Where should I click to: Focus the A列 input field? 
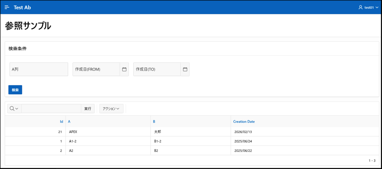(x=39, y=69)
